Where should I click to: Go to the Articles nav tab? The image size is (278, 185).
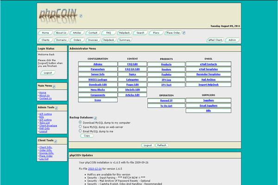point(77,33)
